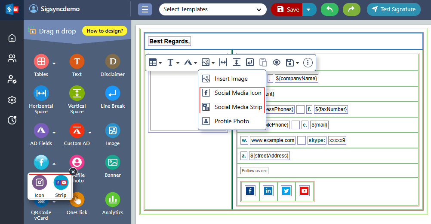Add a Horizontal Space element
Image resolution: width=431 pixels, height=224 pixels.
pyautogui.click(x=41, y=94)
